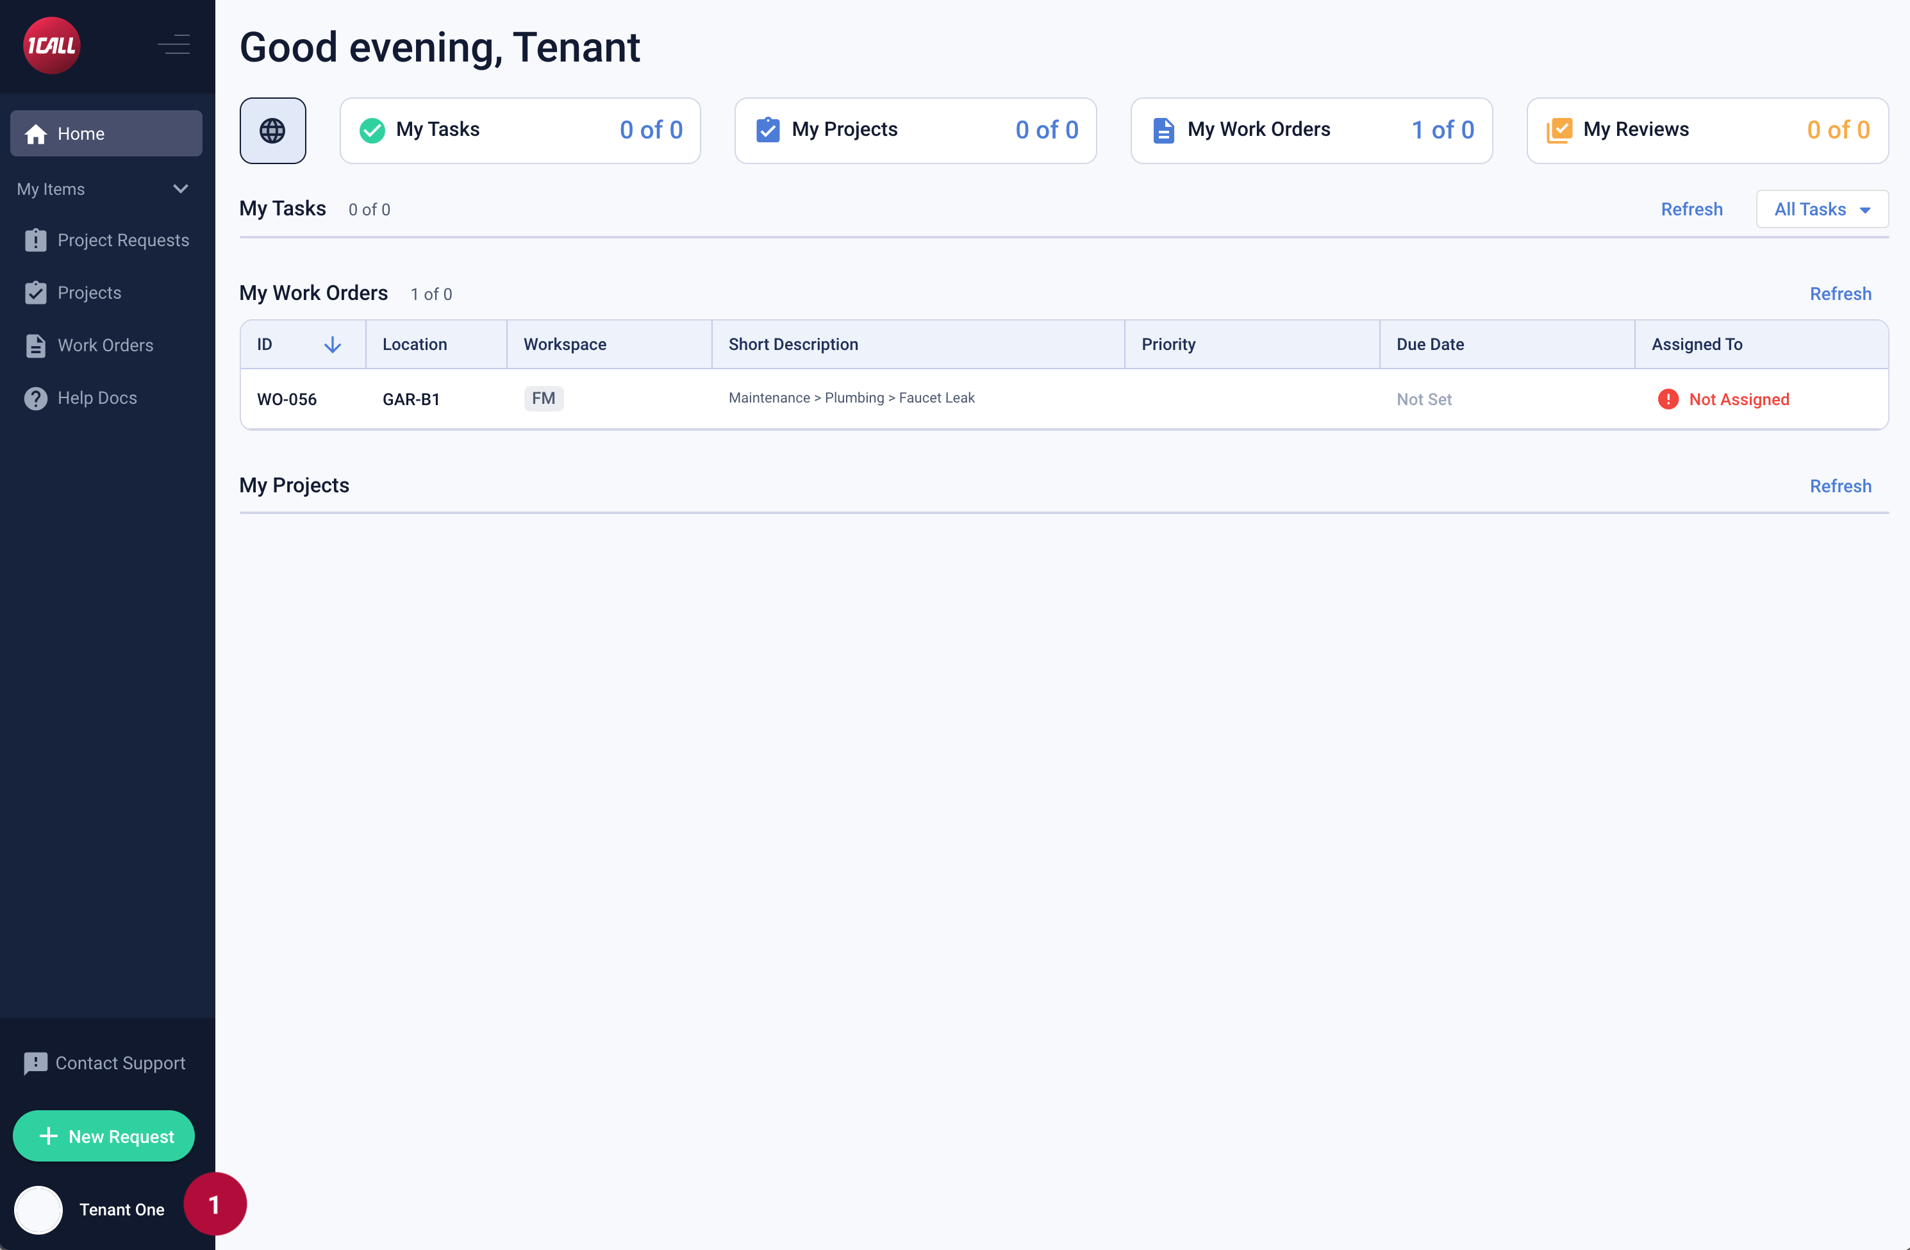Open the All Tasks dropdown

[x=1822, y=210]
